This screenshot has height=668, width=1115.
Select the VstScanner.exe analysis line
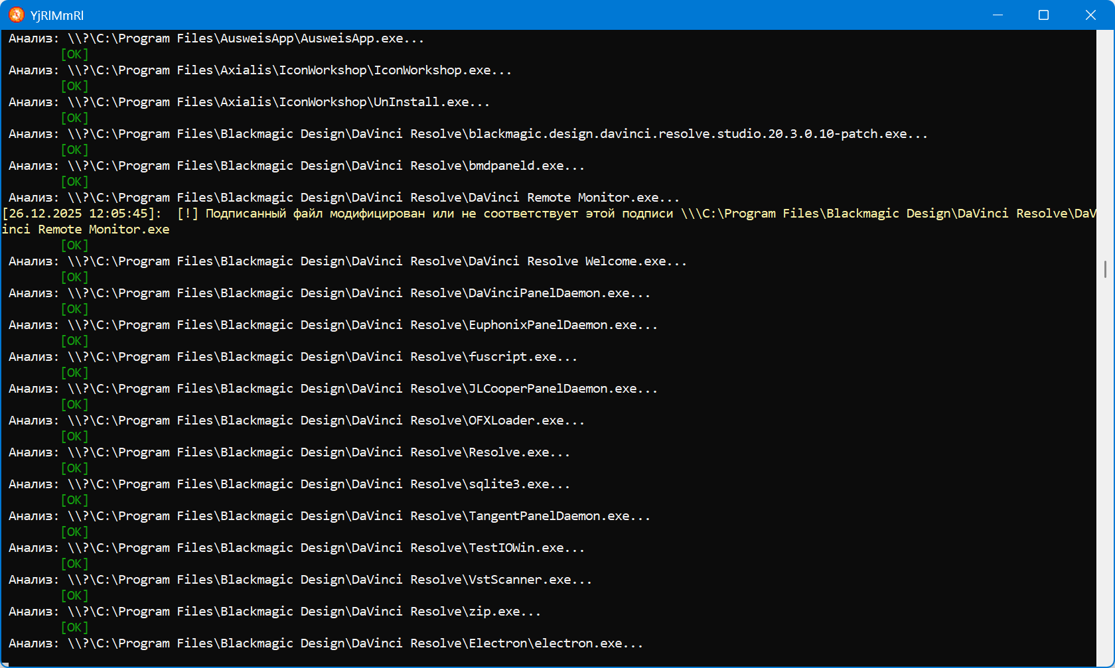pyautogui.click(x=300, y=580)
